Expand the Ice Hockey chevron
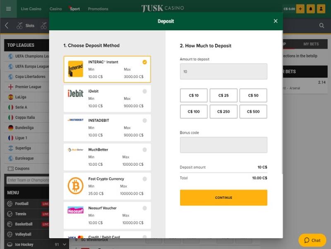Screen dimensions: 331x249 [65, 244]
